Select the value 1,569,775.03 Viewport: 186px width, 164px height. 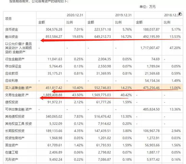click(x=101, y=95)
